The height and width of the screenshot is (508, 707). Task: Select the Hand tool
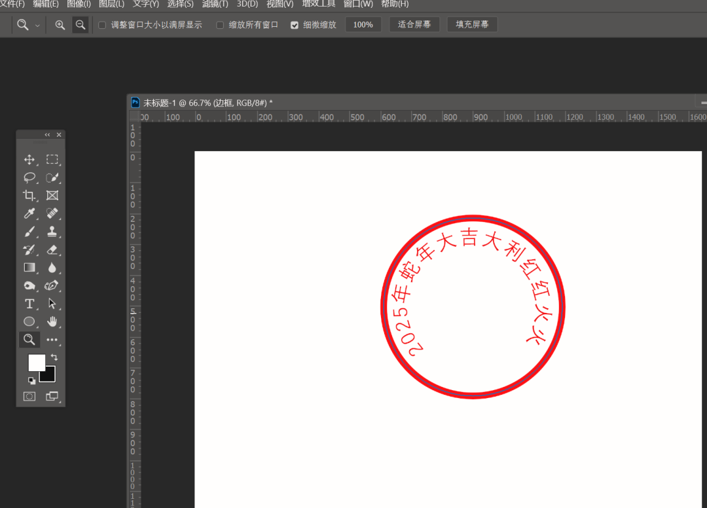tap(52, 321)
